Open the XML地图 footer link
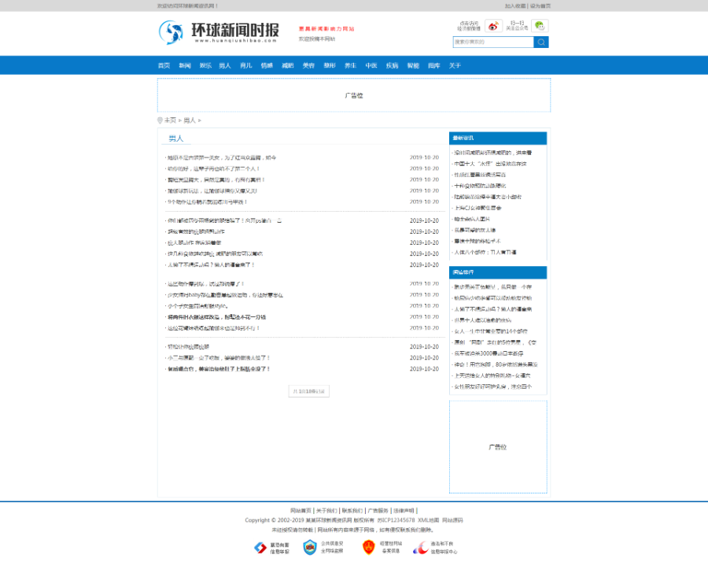708x573 pixels. (x=428, y=520)
